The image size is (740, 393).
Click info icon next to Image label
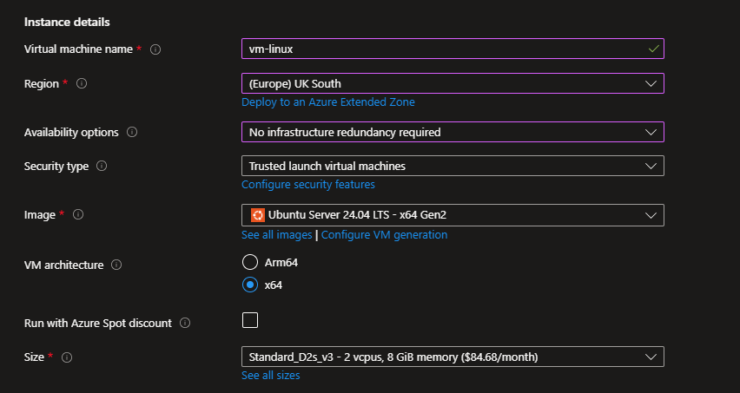point(78,214)
